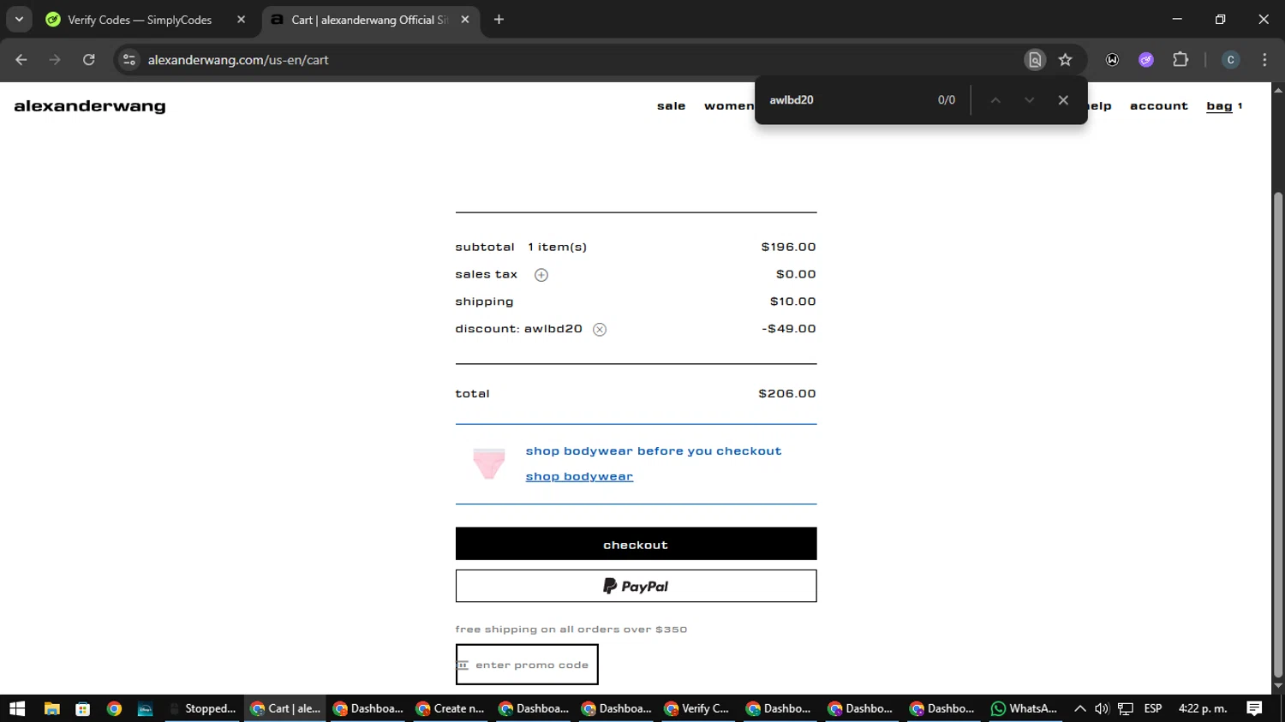Switch the ESP input language
1285x722 pixels.
coord(1153,708)
